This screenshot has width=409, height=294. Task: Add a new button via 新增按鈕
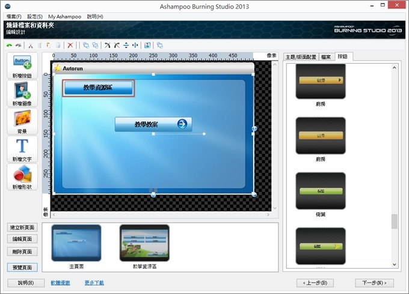click(x=22, y=66)
